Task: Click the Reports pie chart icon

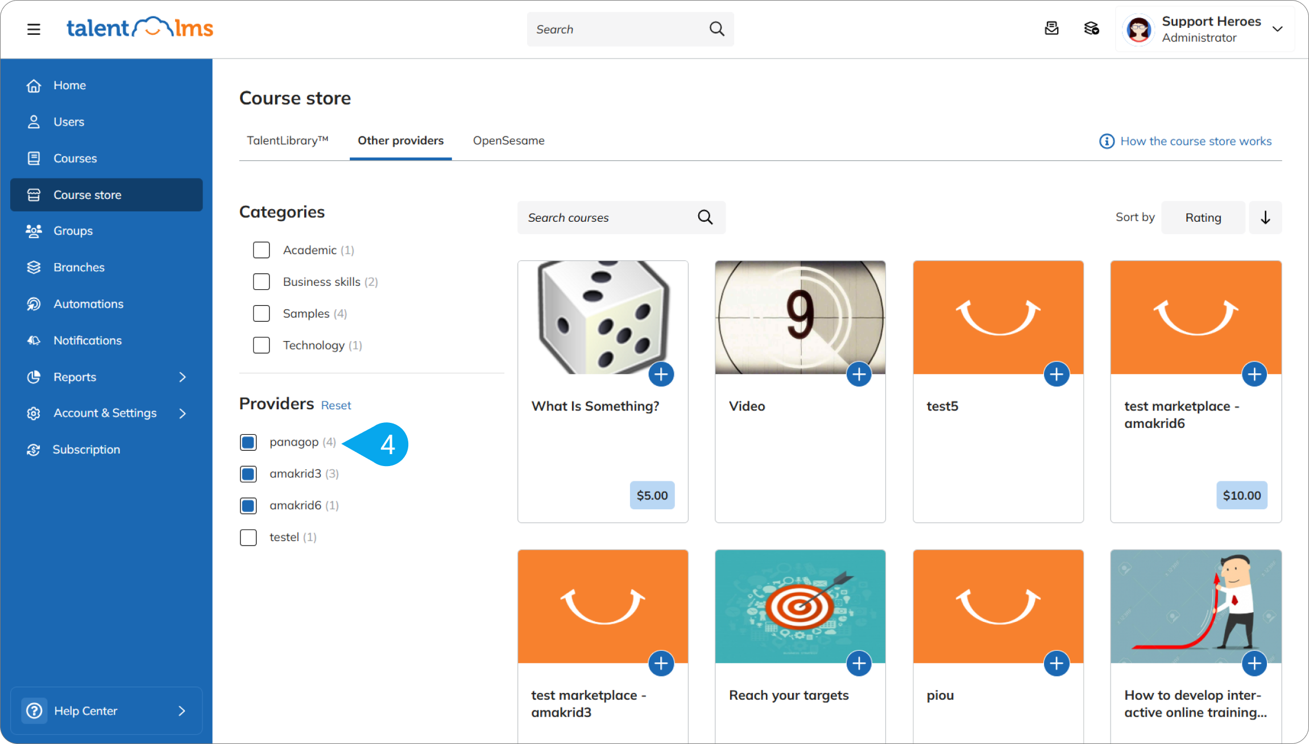Action: pyautogui.click(x=34, y=377)
